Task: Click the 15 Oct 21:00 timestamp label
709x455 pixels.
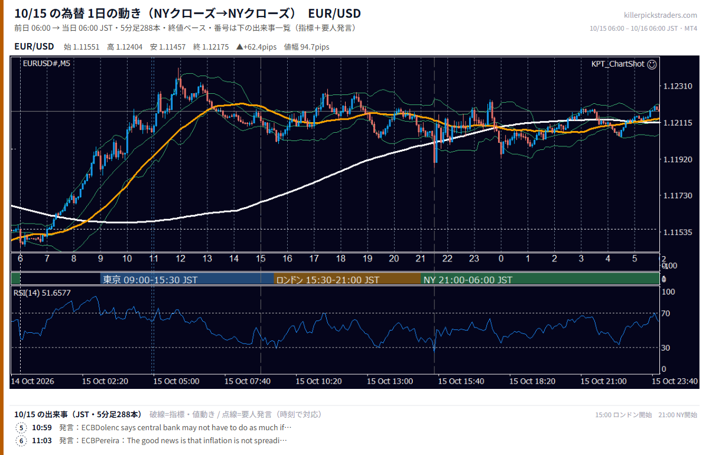Action: point(603,381)
